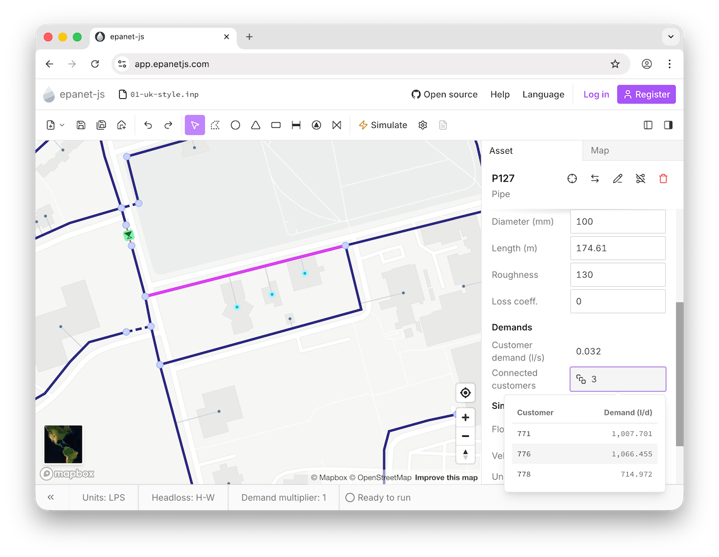The image size is (719, 557).
Task: Open the Language menu
Action: click(543, 94)
